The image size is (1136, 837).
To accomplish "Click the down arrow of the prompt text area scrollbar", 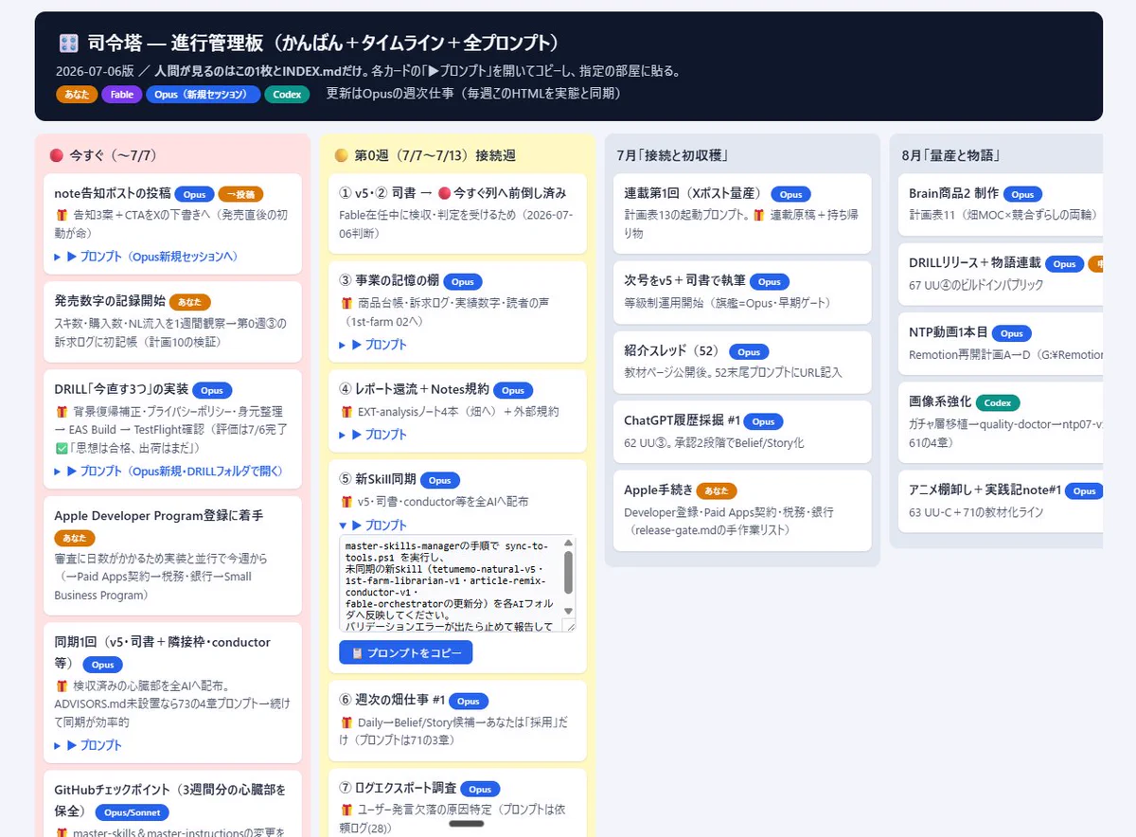I will 568,611.
